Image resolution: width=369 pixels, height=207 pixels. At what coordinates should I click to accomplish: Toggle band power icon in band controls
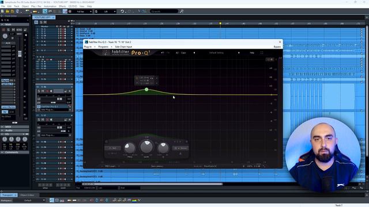[107, 141]
